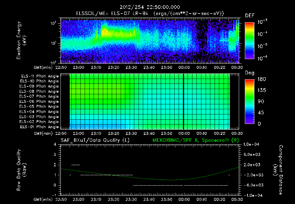Click the '-1' tick on data quality axis
The image size is (295, 204).
(54, 195)
